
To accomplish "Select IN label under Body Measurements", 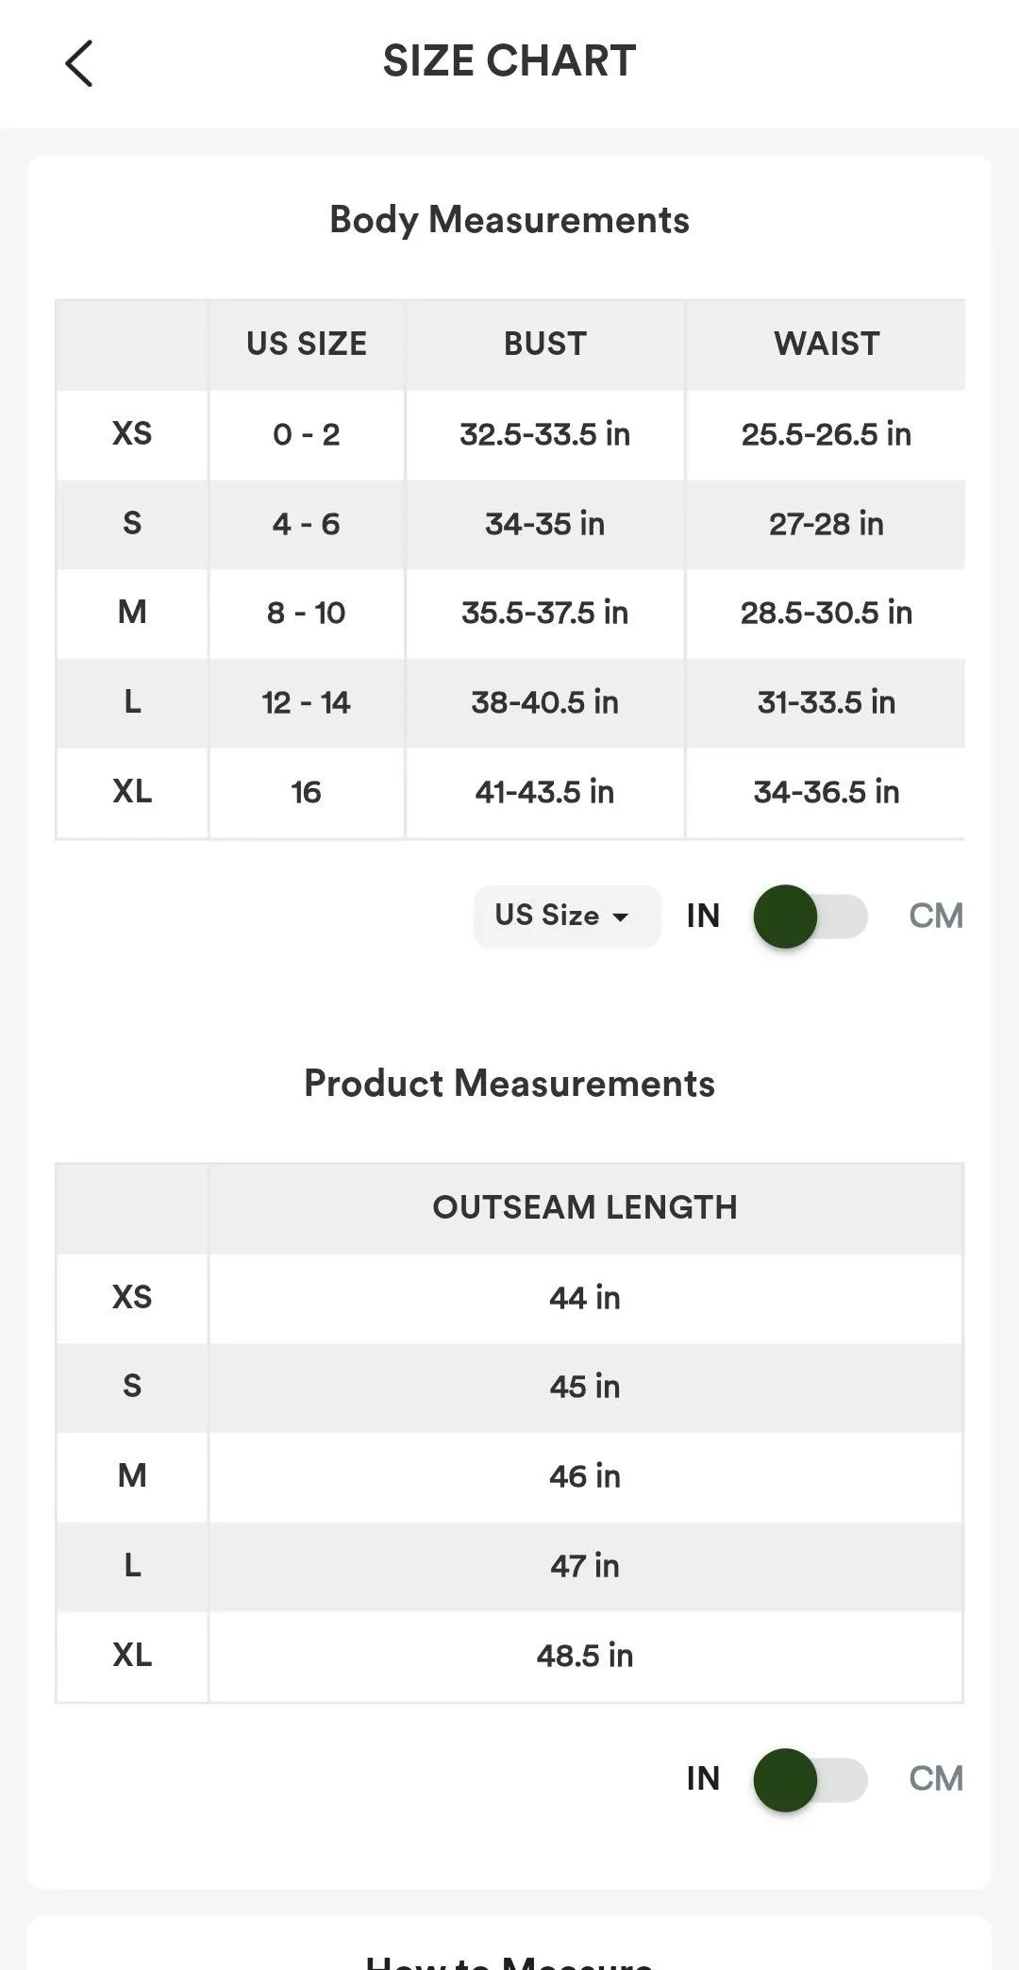I will [x=703, y=916].
